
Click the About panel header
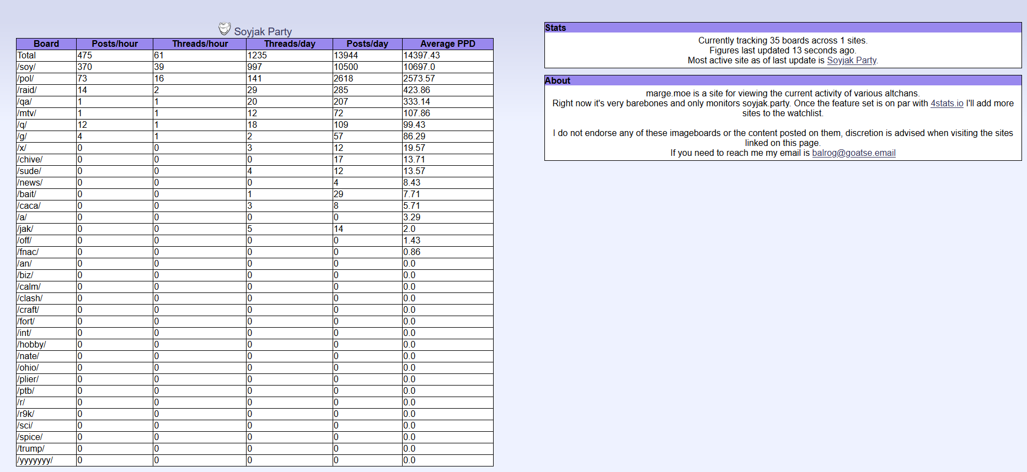[x=558, y=80]
